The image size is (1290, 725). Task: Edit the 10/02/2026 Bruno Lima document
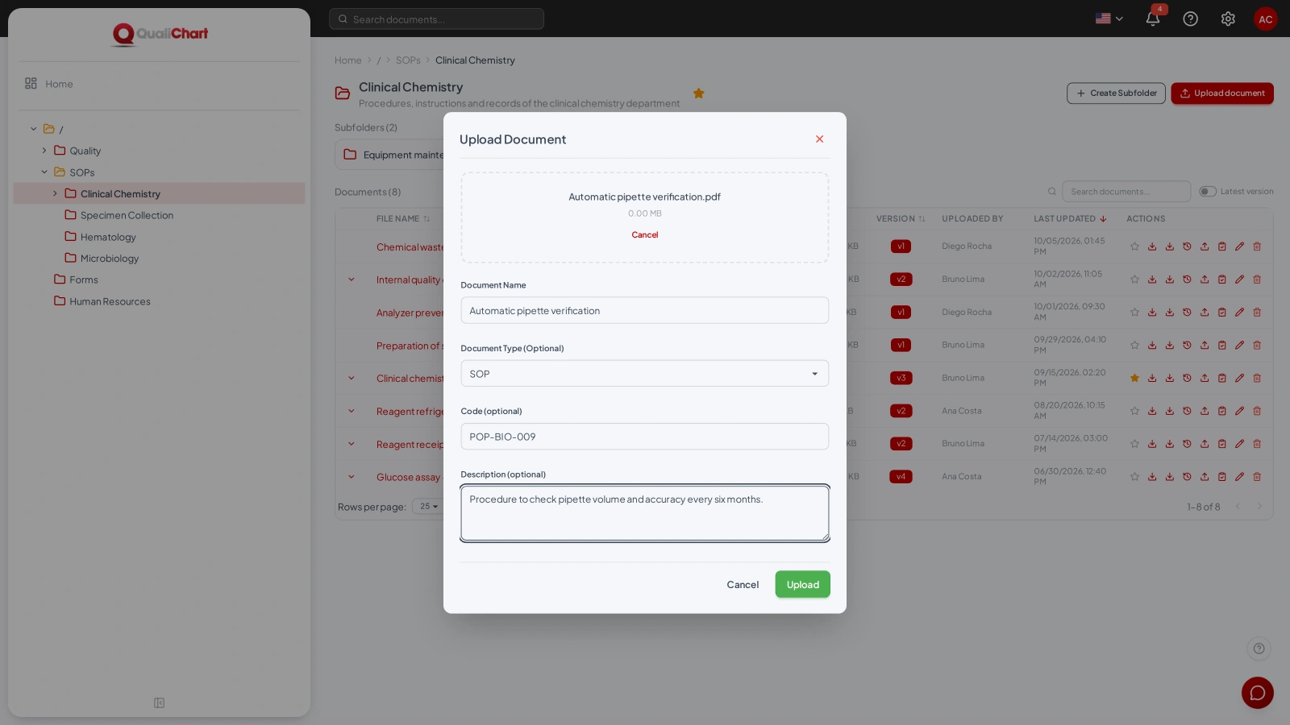pos(1239,280)
